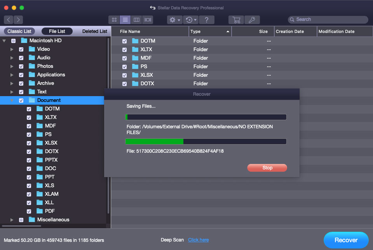Open the shopping cart to buy
The height and width of the screenshot is (250, 373).
(236, 20)
